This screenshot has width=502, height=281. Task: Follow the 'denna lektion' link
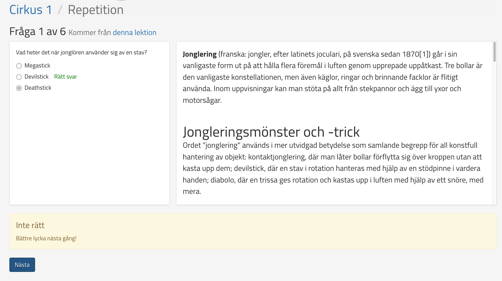tap(134, 32)
